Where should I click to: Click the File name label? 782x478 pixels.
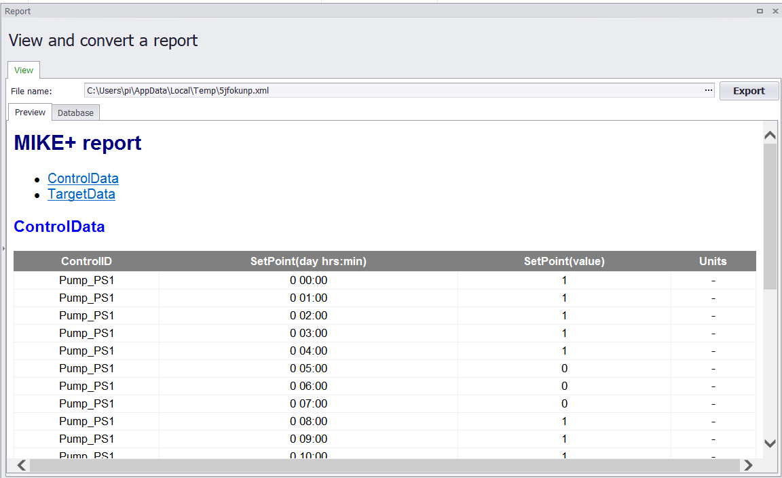click(31, 91)
